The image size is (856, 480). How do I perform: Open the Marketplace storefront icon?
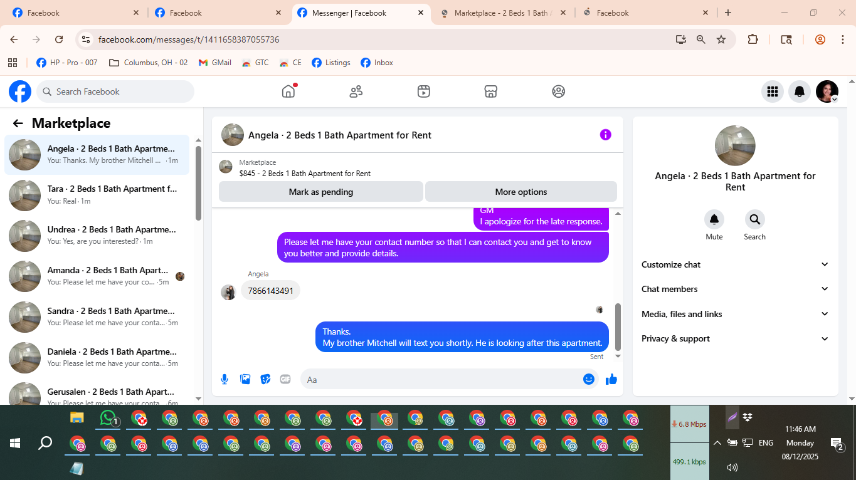[491, 91]
